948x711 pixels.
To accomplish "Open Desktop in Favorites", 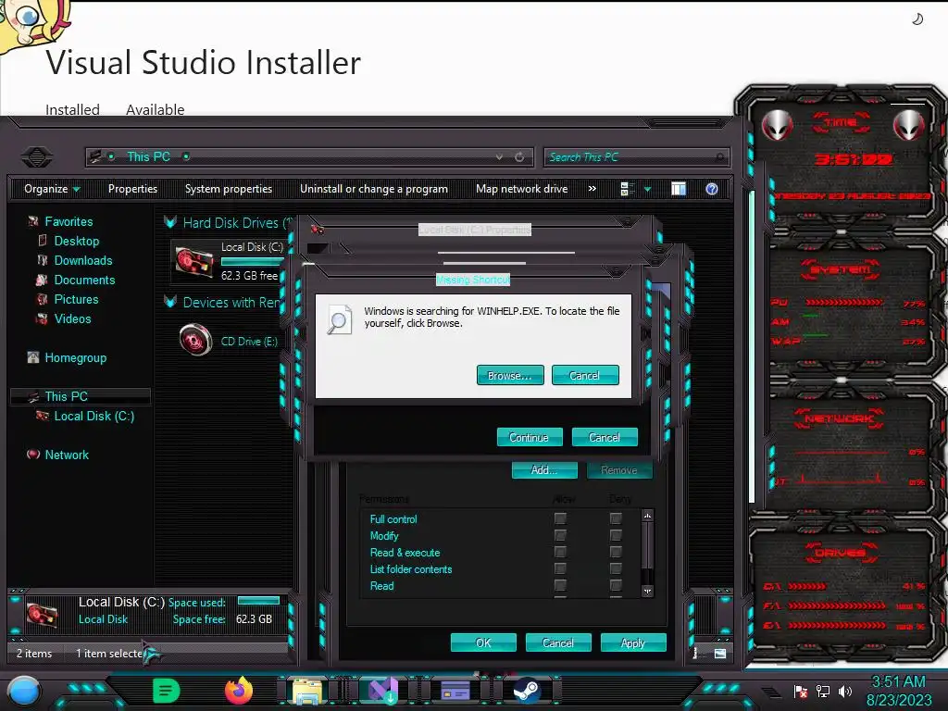I will click(x=76, y=242).
